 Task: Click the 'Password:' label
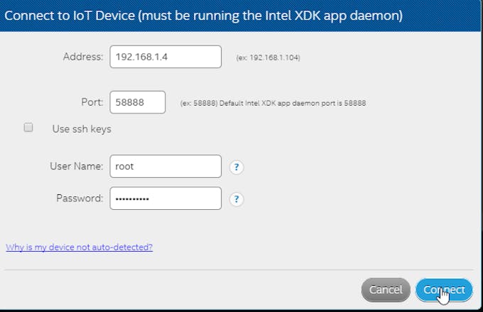coord(80,199)
